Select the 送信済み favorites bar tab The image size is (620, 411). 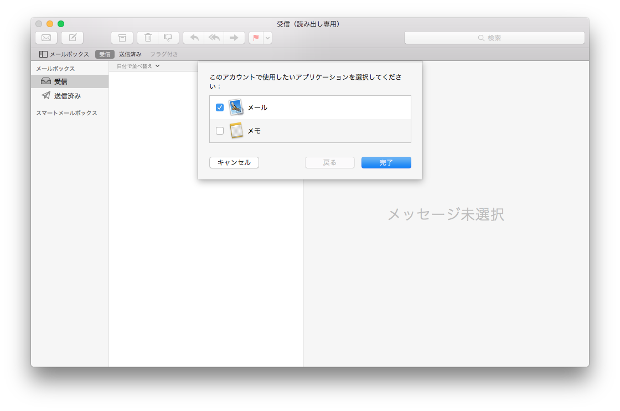click(x=130, y=54)
